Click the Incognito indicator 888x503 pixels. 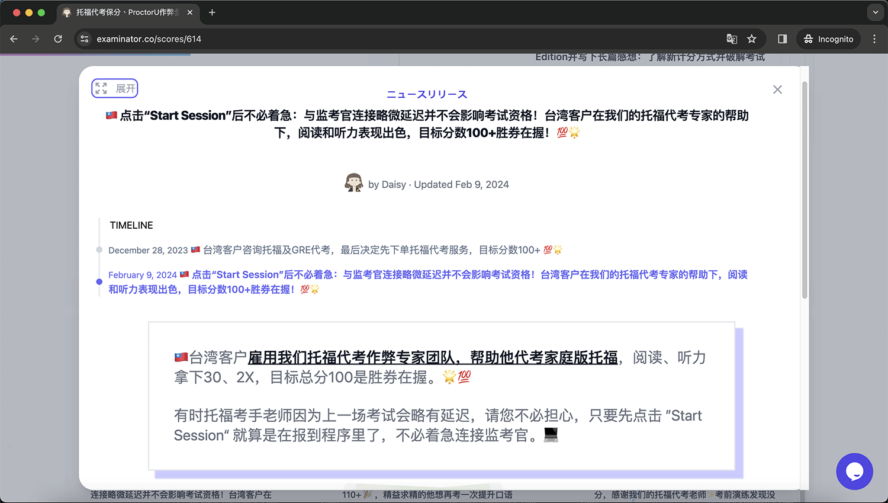point(828,39)
